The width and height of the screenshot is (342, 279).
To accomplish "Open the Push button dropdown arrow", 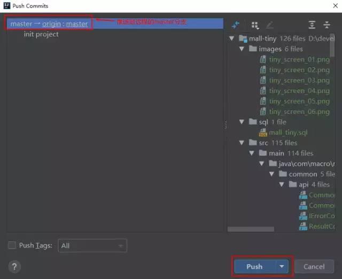I will (282, 266).
